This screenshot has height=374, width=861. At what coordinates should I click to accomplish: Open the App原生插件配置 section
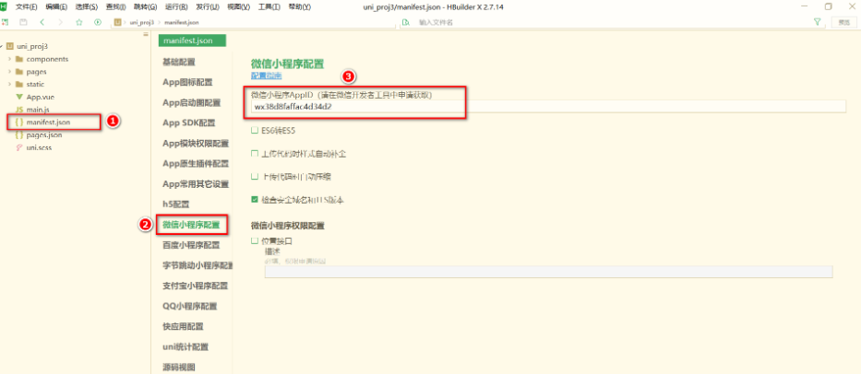196,163
